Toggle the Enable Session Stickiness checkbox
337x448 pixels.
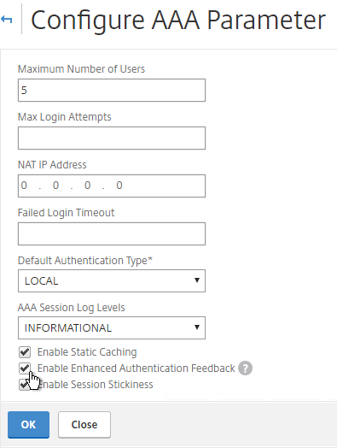tap(25, 384)
